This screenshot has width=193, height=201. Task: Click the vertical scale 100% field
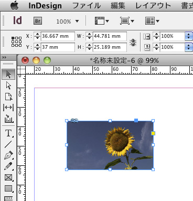coord(173,47)
